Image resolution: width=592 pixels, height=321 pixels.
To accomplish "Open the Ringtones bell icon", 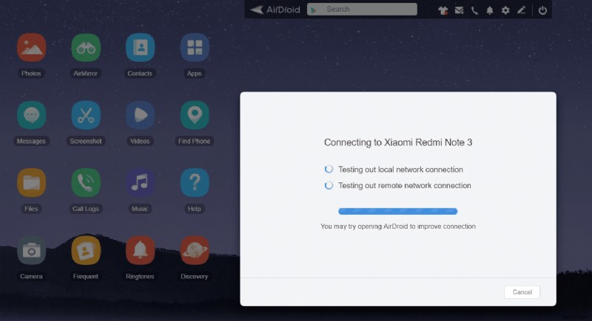I will tap(140, 251).
